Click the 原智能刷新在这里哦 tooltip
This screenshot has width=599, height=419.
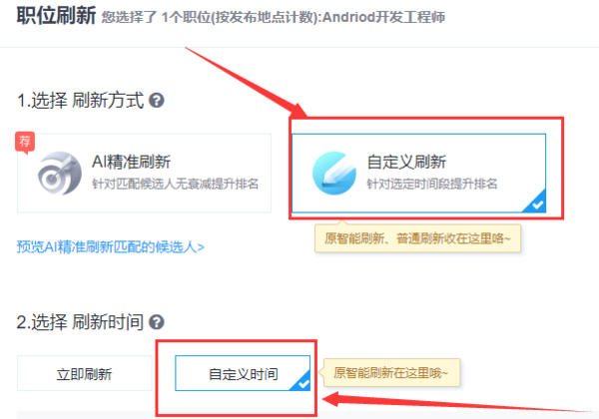pos(392,372)
